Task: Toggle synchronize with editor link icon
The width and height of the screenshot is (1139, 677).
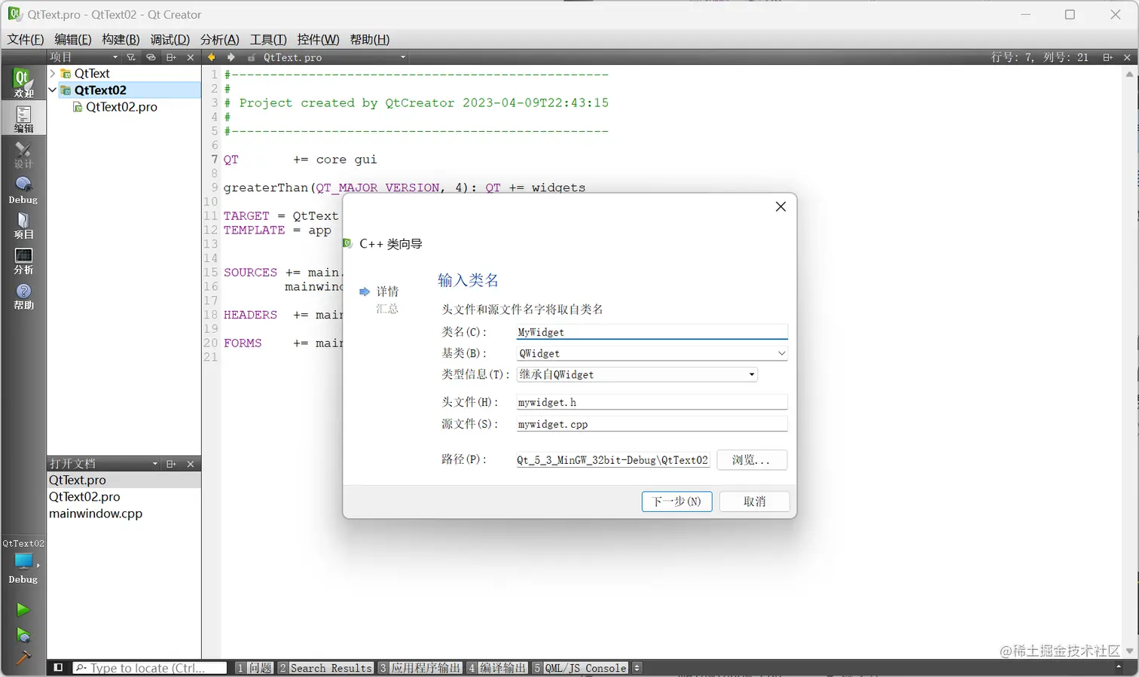Action: point(151,57)
